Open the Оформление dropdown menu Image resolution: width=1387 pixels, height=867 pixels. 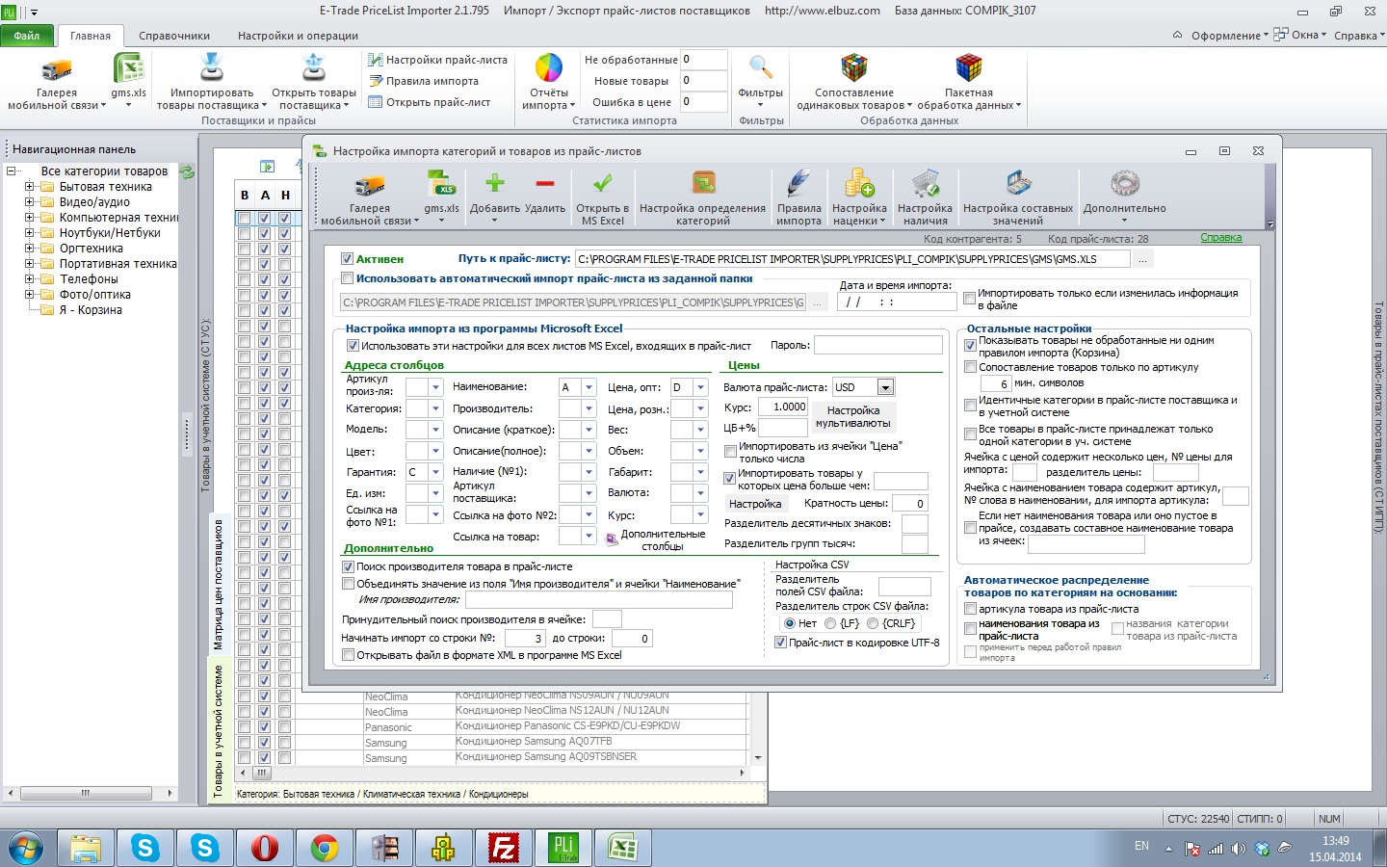click(x=1230, y=36)
